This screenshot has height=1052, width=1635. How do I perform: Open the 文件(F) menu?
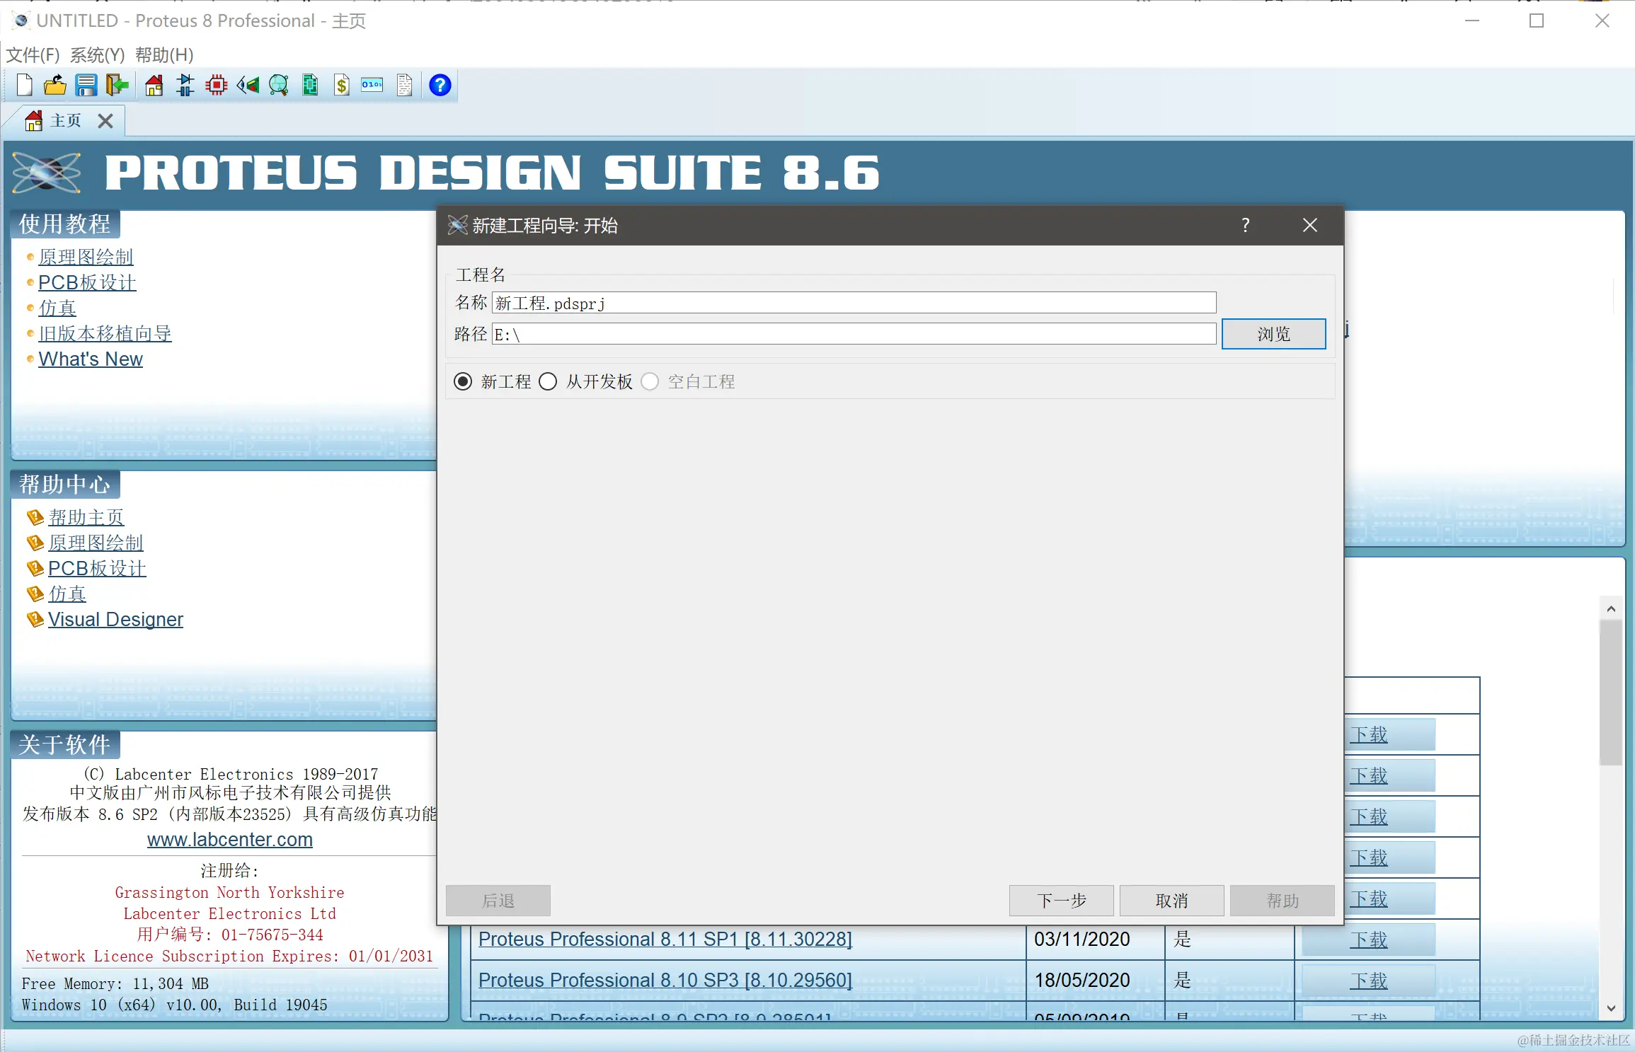pos(33,54)
